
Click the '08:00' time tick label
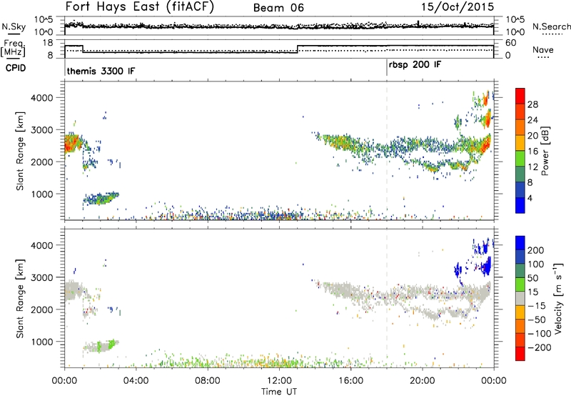(x=208, y=381)
